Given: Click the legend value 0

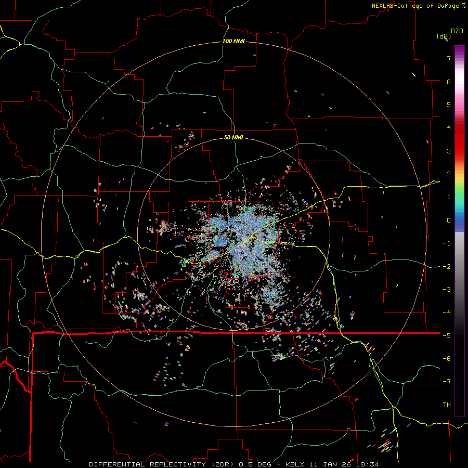Looking at the screenshot, I should 449,220.
